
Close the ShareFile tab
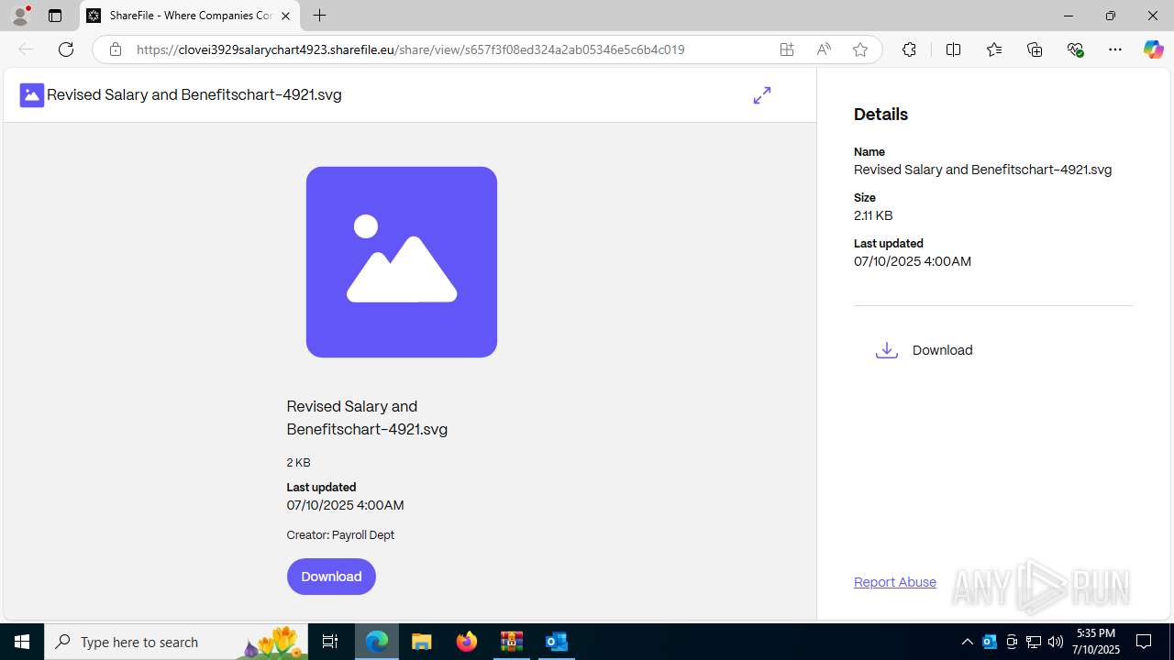tap(285, 16)
